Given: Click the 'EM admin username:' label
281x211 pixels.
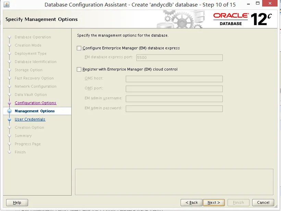Looking at the screenshot, I should [x=103, y=98].
